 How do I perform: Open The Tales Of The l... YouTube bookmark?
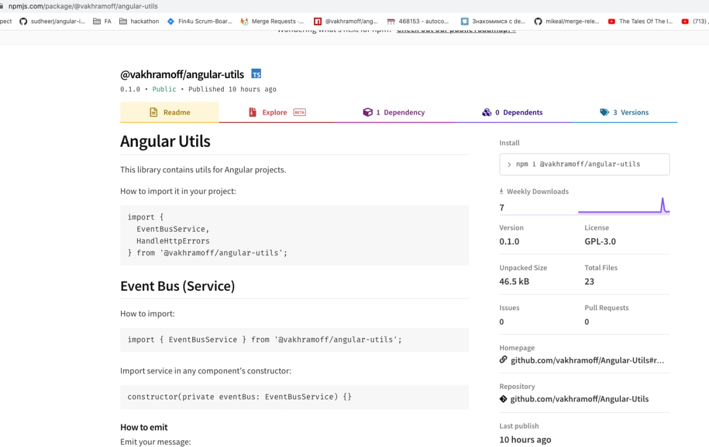tap(640, 21)
